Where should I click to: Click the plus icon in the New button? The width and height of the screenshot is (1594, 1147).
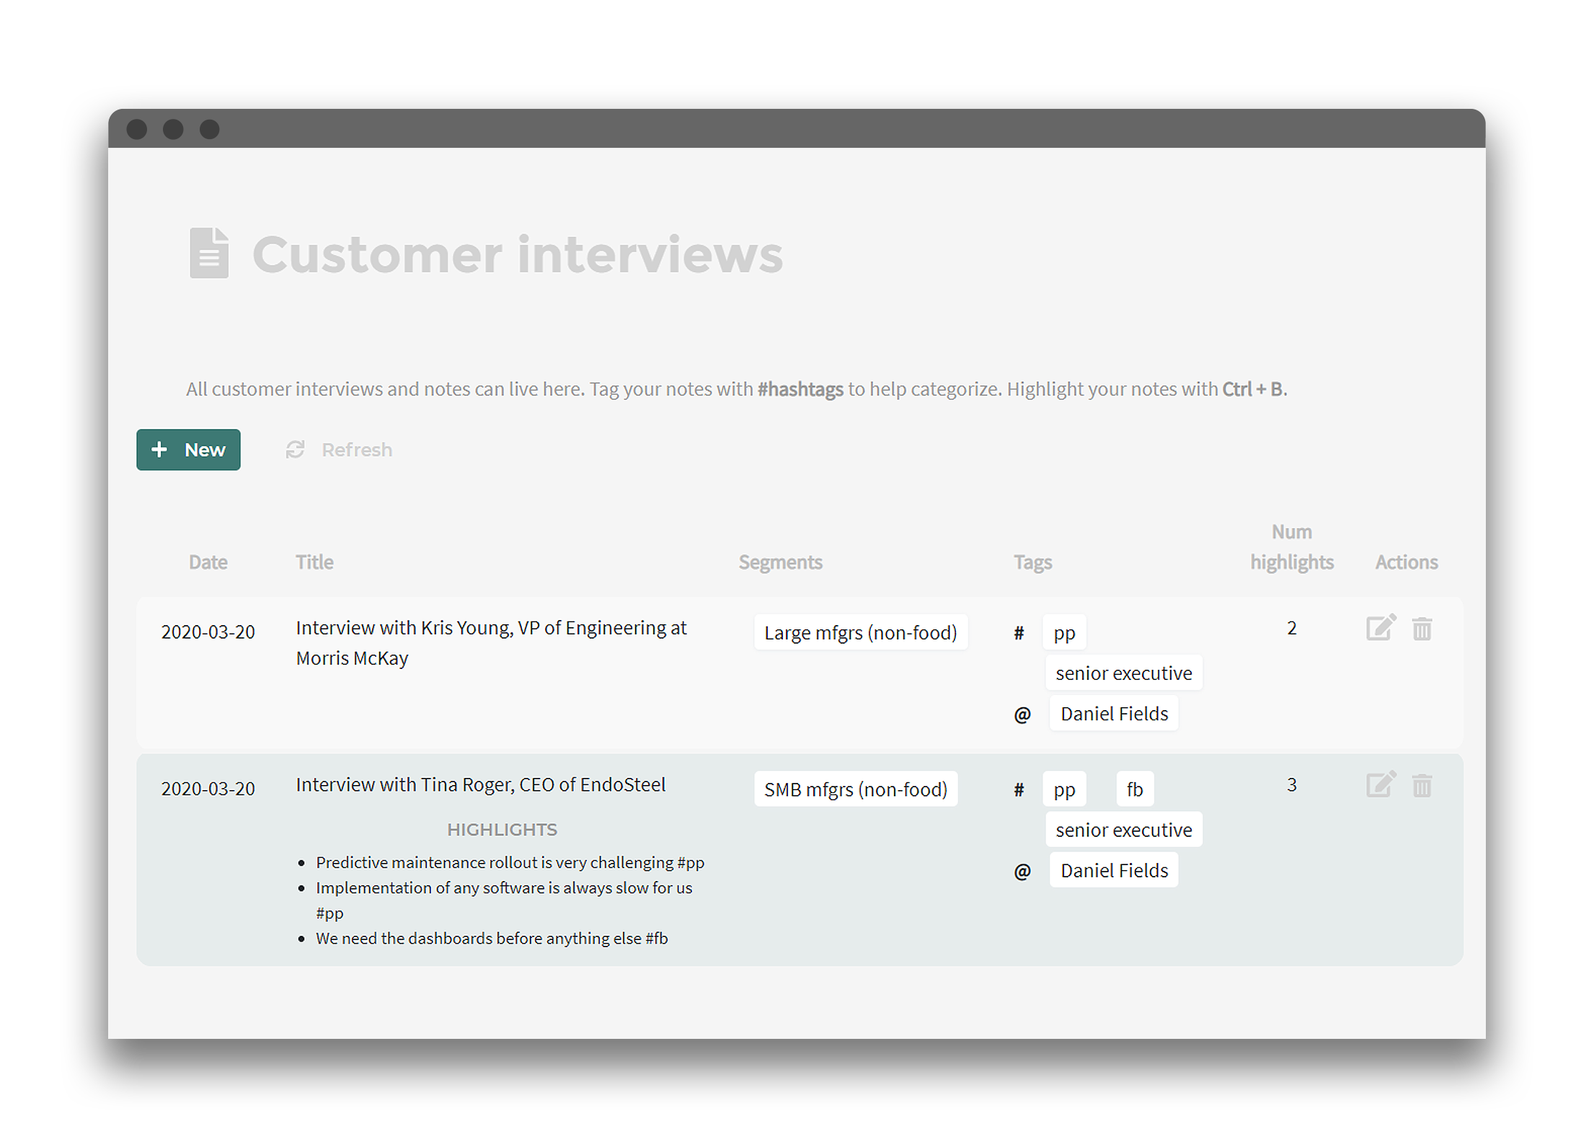click(x=159, y=449)
